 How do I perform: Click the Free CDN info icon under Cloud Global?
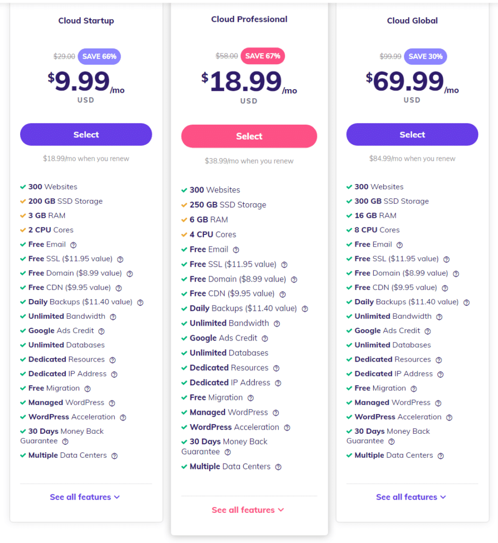tap(446, 287)
